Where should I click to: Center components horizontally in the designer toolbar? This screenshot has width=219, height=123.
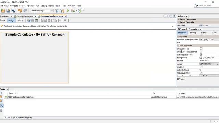tap(49, 20)
